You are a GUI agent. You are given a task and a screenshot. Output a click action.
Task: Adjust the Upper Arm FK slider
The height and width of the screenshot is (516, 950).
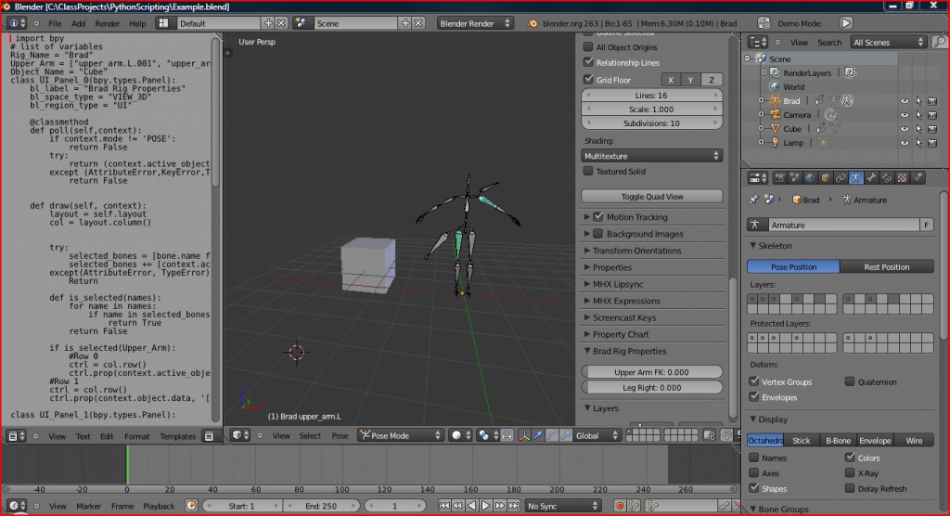tap(651, 372)
